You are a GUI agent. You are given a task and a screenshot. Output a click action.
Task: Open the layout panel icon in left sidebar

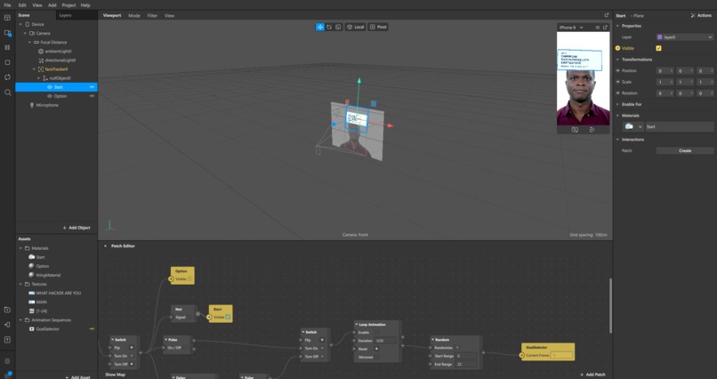(x=7, y=18)
